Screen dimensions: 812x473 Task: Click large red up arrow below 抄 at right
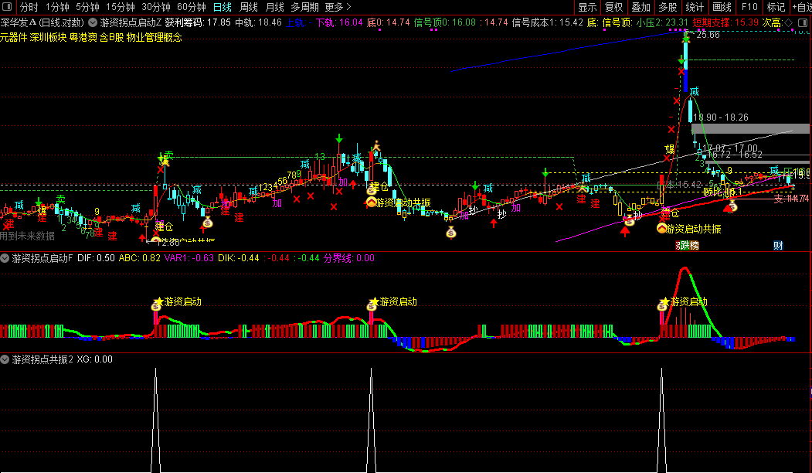click(x=626, y=231)
